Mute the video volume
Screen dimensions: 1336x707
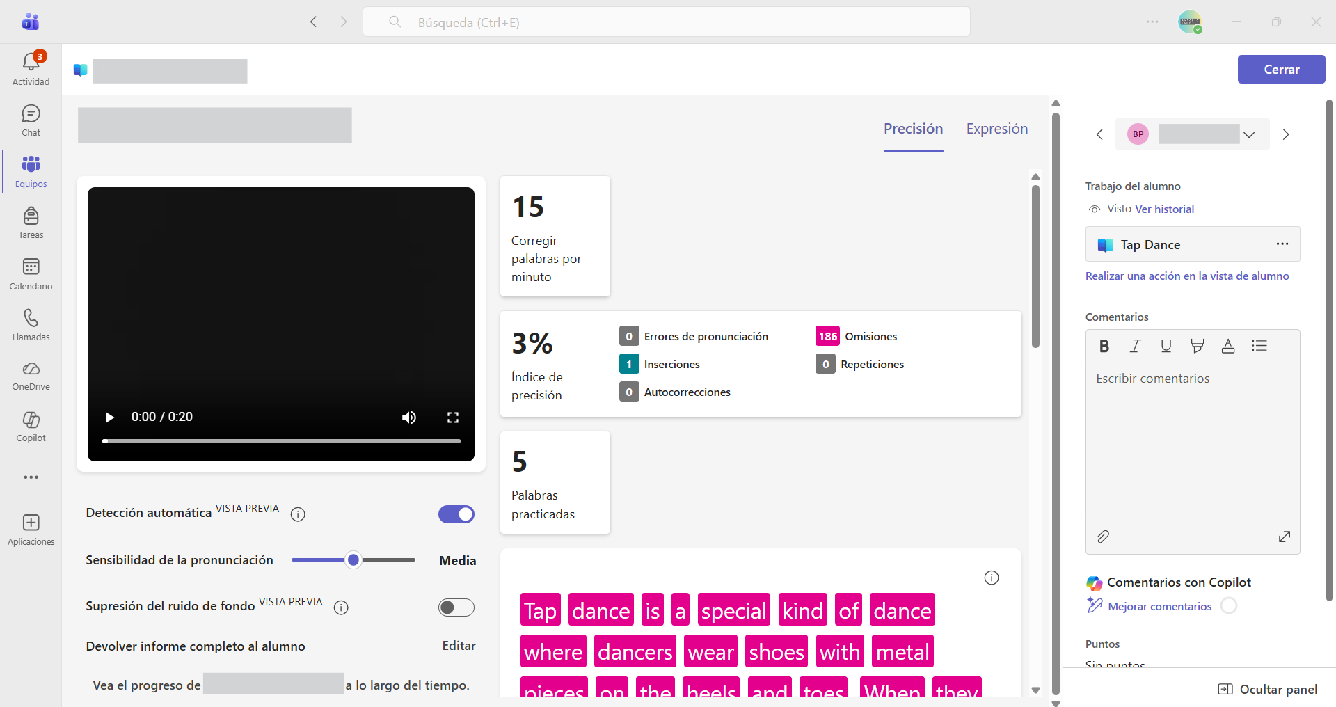coord(409,417)
